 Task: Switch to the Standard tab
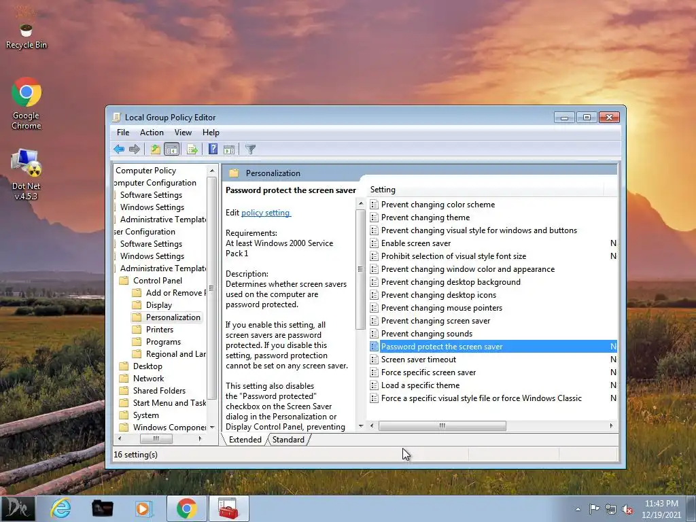[x=288, y=440]
